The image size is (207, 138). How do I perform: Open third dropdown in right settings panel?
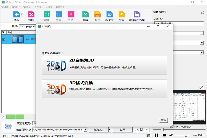pyautogui.click(x=202, y=53)
